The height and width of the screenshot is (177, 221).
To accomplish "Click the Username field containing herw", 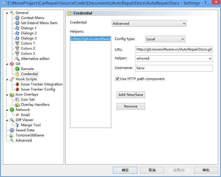I will coord(174,68).
